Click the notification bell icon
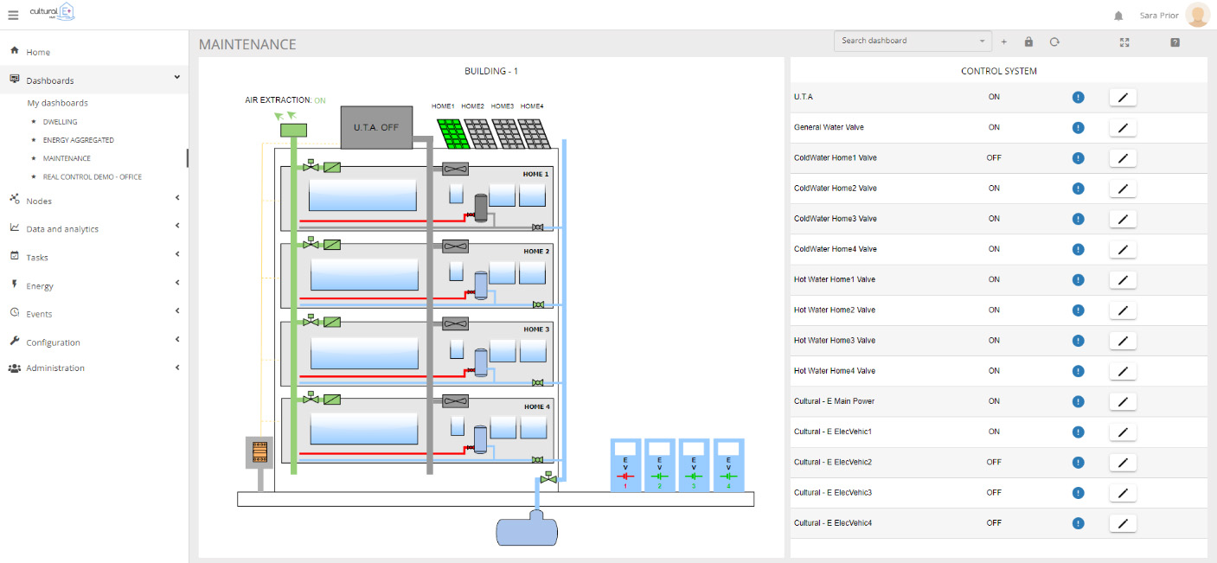This screenshot has height=563, width=1217. coord(1118,16)
